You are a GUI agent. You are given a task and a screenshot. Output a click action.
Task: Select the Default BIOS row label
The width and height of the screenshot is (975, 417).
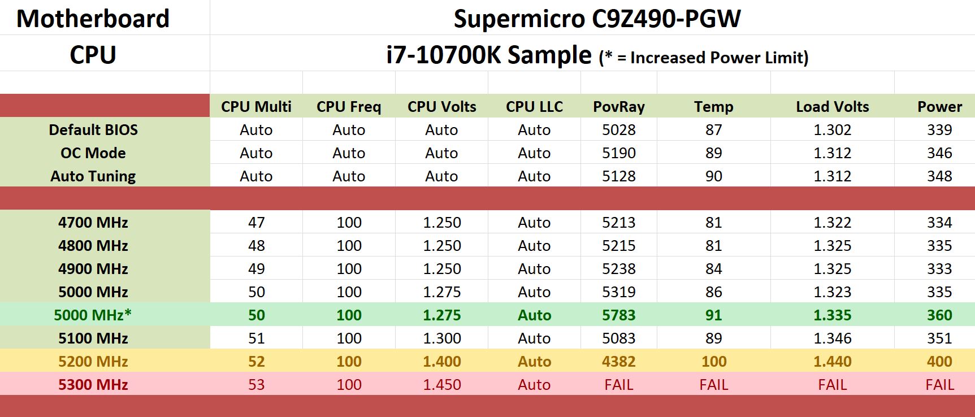point(93,129)
